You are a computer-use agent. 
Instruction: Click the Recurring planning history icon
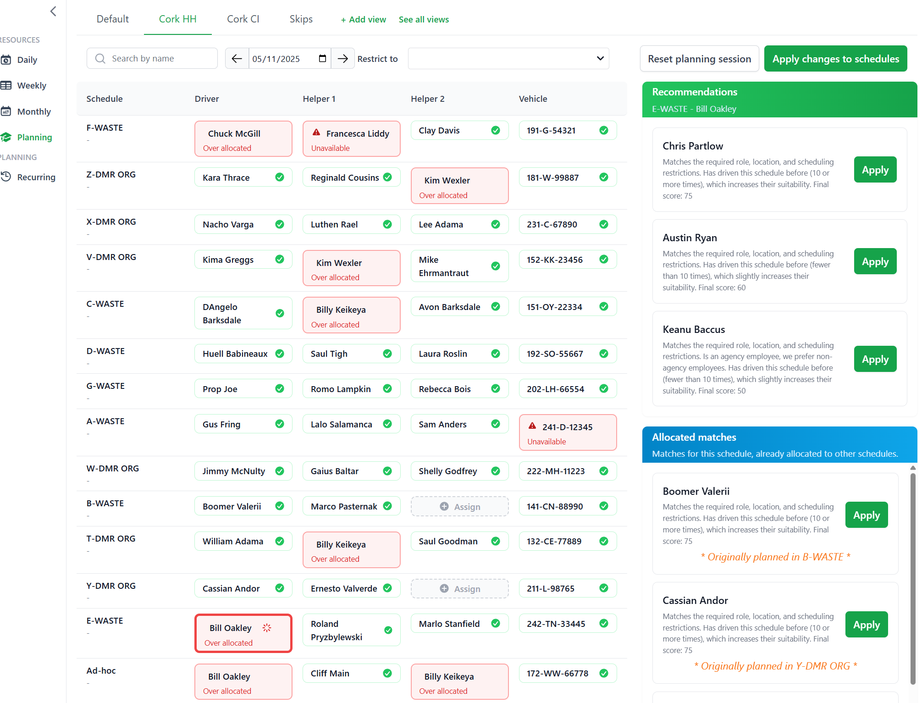(6, 177)
